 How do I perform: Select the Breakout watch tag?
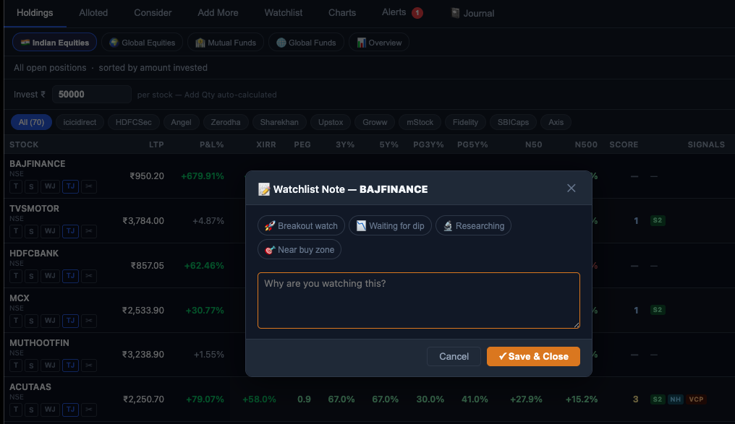click(301, 225)
